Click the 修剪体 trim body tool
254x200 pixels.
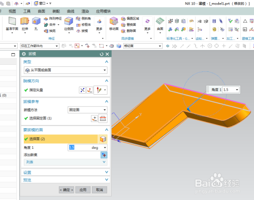pos(83,25)
